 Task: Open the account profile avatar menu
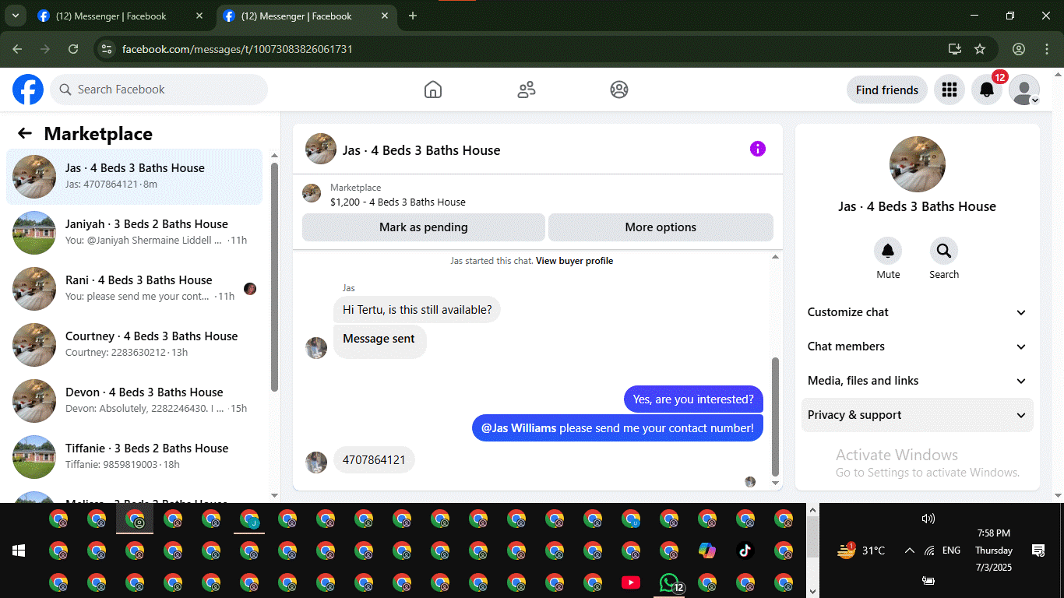[x=1024, y=90]
